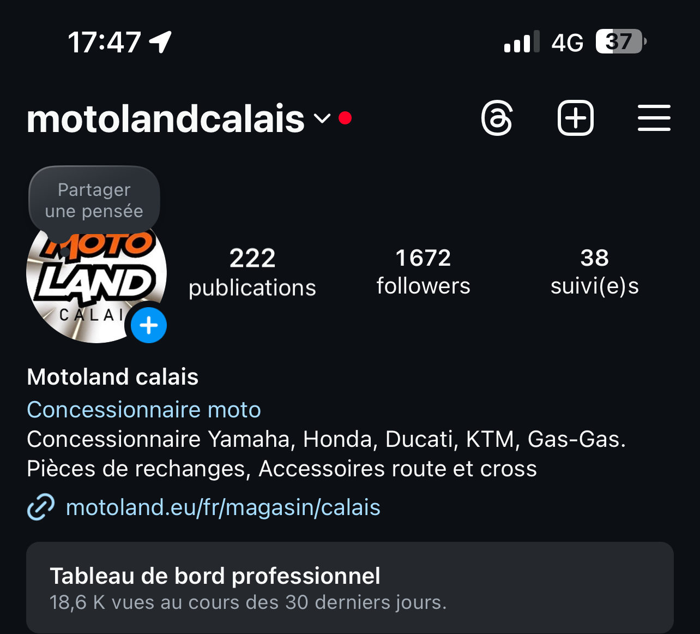Tap Partager une pensée note bubble
The image size is (700, 634).
pyautogui.click(x=94, y=200)
